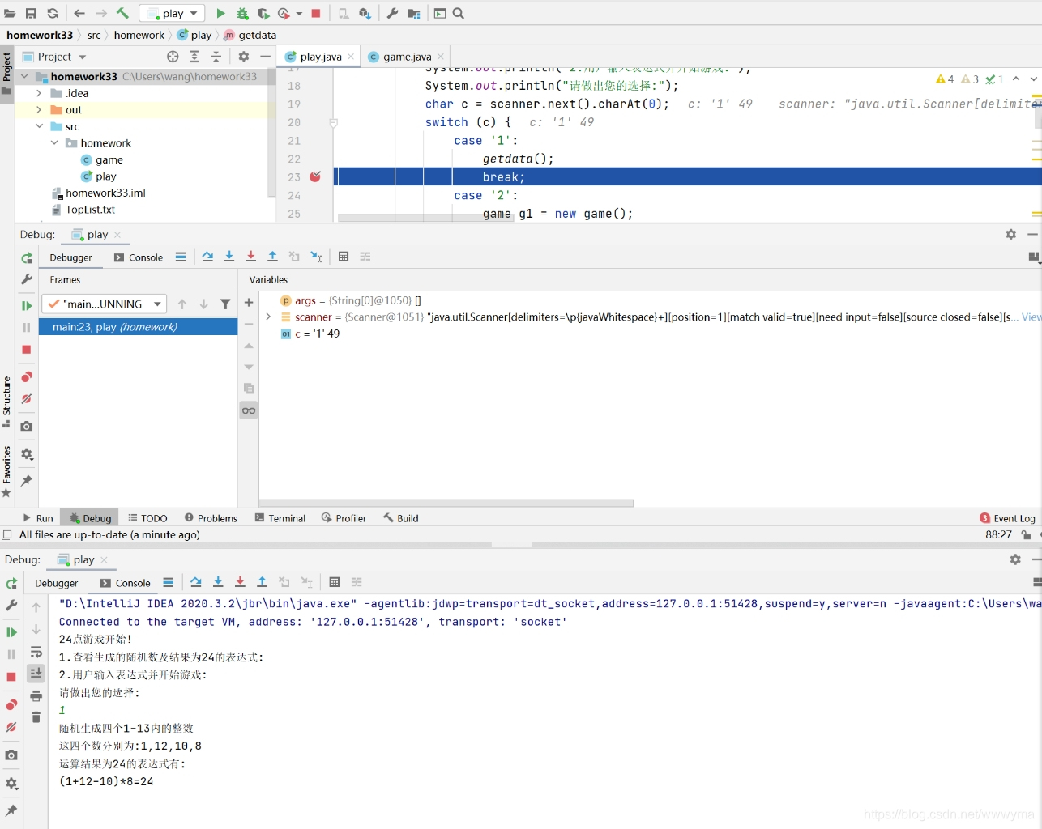Open the Run tool window tab

coord(37,518)
